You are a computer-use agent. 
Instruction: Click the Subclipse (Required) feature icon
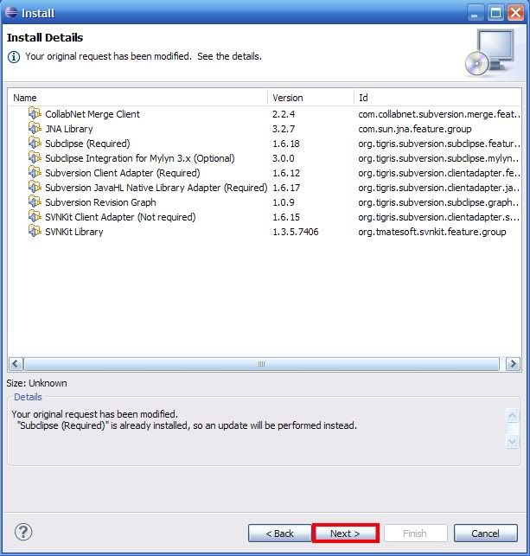[35, 144]
